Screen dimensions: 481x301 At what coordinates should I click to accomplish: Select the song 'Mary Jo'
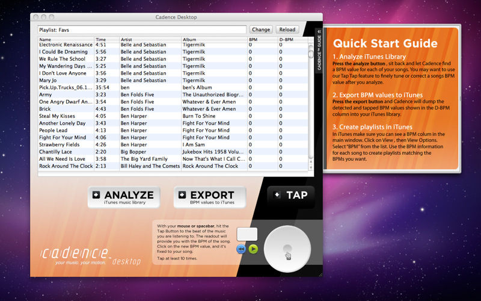(x=48, y=81)
